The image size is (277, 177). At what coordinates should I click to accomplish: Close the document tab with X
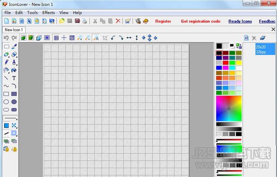pos(273,29)
